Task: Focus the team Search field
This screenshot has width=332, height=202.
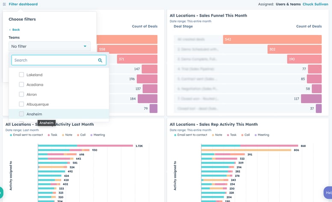Action: 59,60
